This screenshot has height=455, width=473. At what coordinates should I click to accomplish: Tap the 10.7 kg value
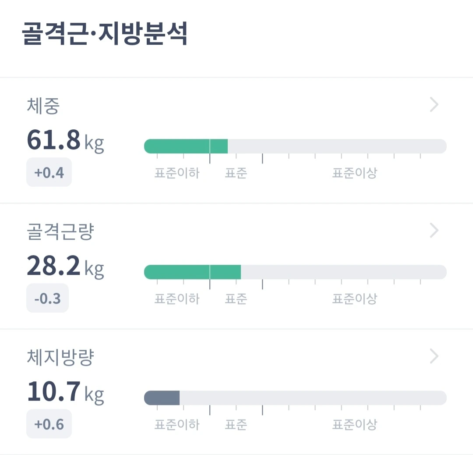[x=65, y=392]
